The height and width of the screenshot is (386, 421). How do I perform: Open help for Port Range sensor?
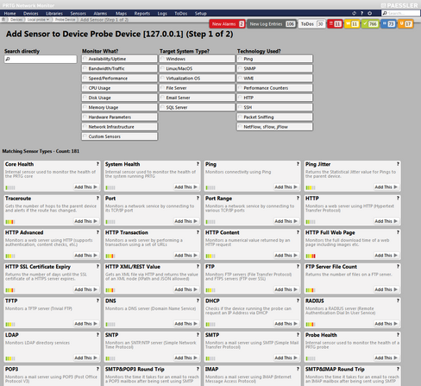coord(298,198)
